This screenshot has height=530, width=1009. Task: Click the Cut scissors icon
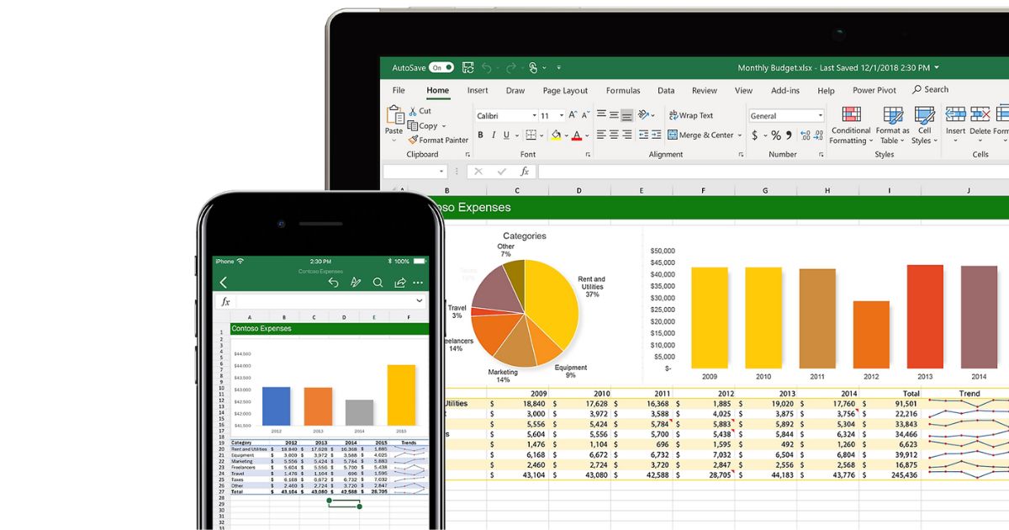[413, 111]
